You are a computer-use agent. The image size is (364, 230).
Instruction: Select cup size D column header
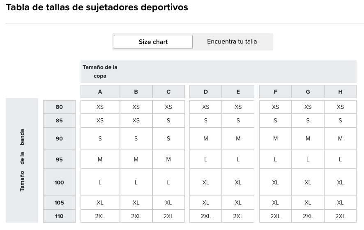coord(206,92)
